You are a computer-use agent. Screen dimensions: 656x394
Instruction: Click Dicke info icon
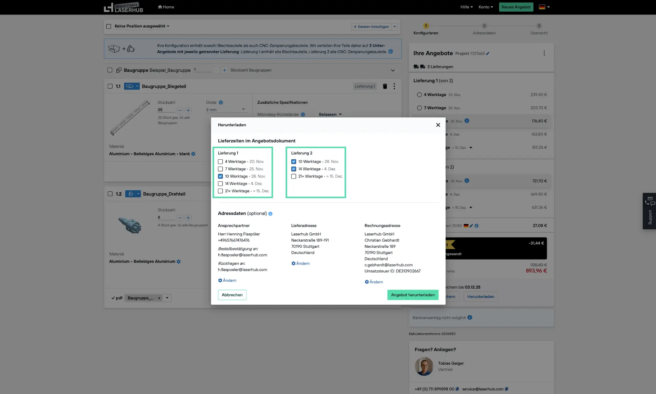[221, 102]
